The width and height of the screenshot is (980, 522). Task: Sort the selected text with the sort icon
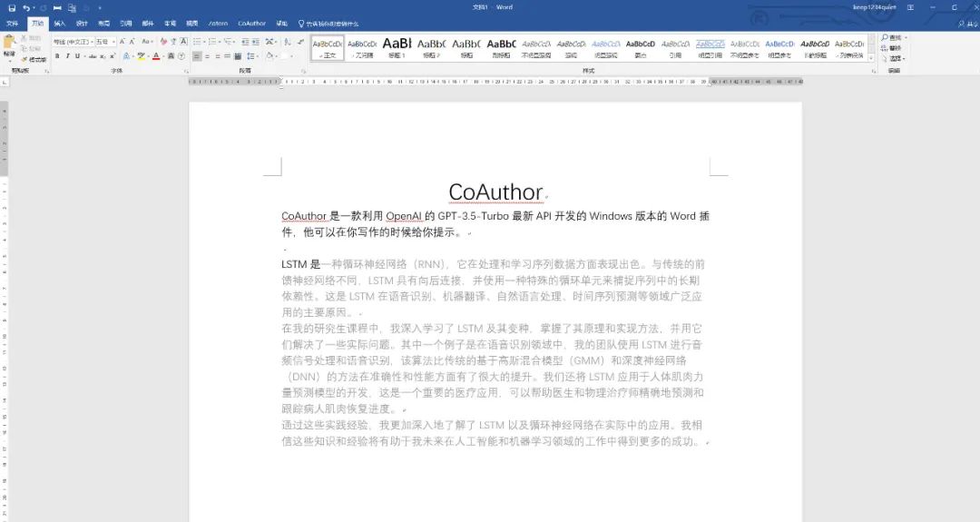pos(288,41)
